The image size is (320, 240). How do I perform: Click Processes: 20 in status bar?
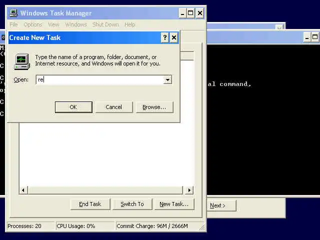(24, 226)
